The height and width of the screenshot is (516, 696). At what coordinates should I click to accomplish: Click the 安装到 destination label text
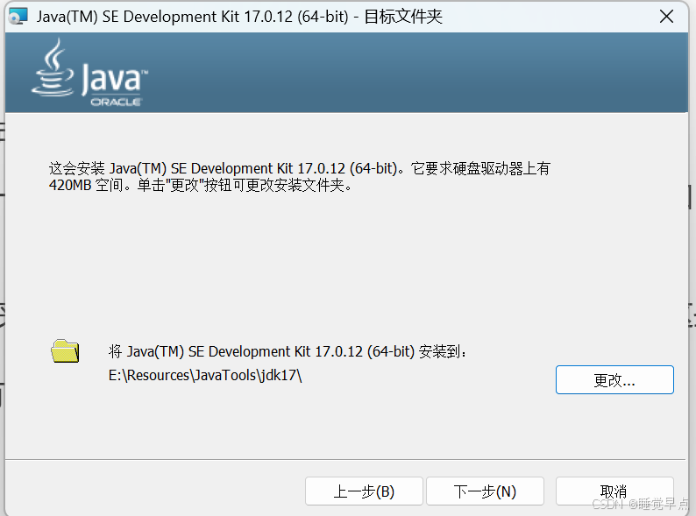click(288, 351)
